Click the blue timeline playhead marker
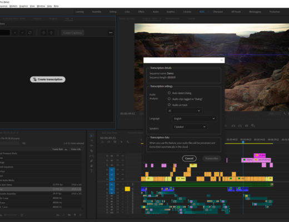 (243, 142)
